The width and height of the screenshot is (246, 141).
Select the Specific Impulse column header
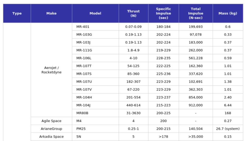163,14
